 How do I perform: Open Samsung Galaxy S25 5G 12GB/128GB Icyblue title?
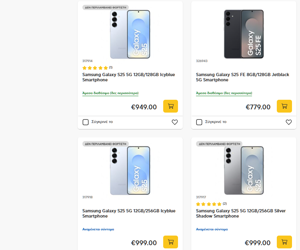[x=128, y=77]
